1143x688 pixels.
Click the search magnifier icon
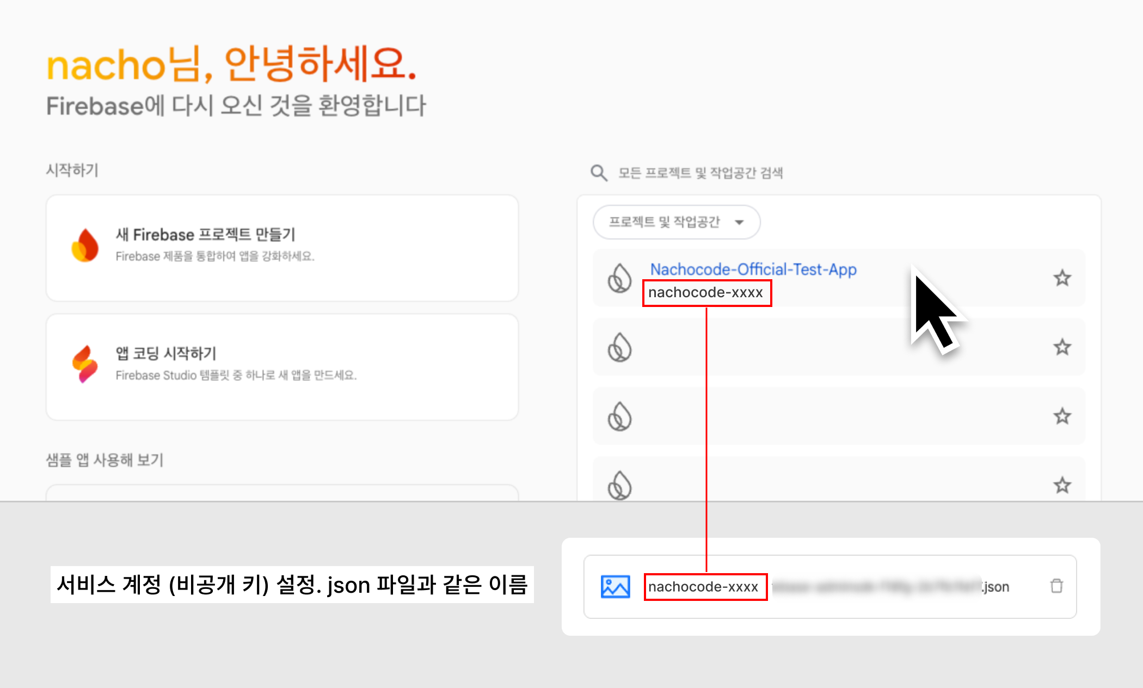coord(599,173)
